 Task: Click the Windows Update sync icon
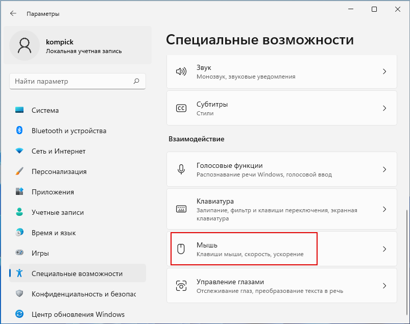tap(19, 314)
